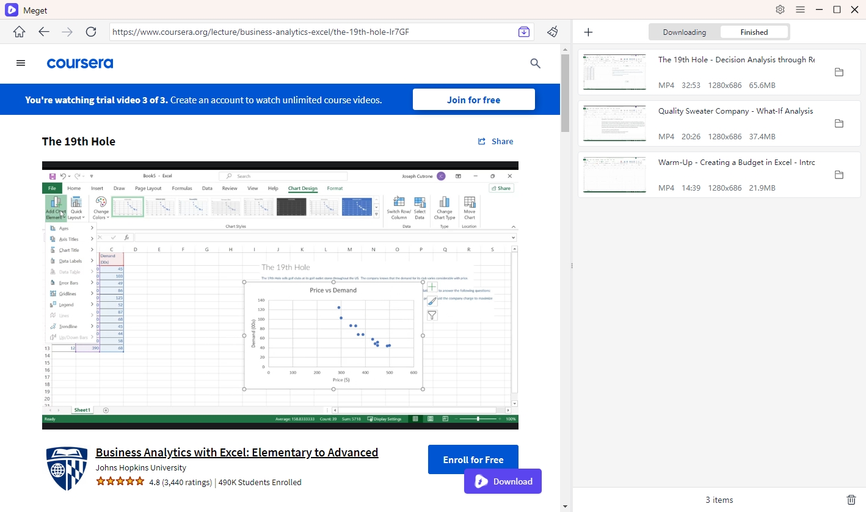Click the scroll down arrow of page

(565, 507)
